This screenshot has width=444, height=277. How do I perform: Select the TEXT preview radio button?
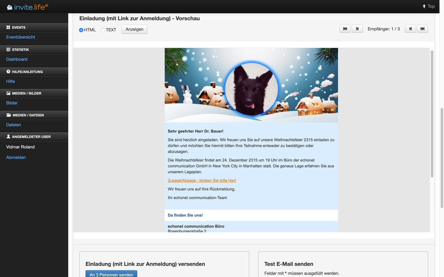click(x=103, y=30)
